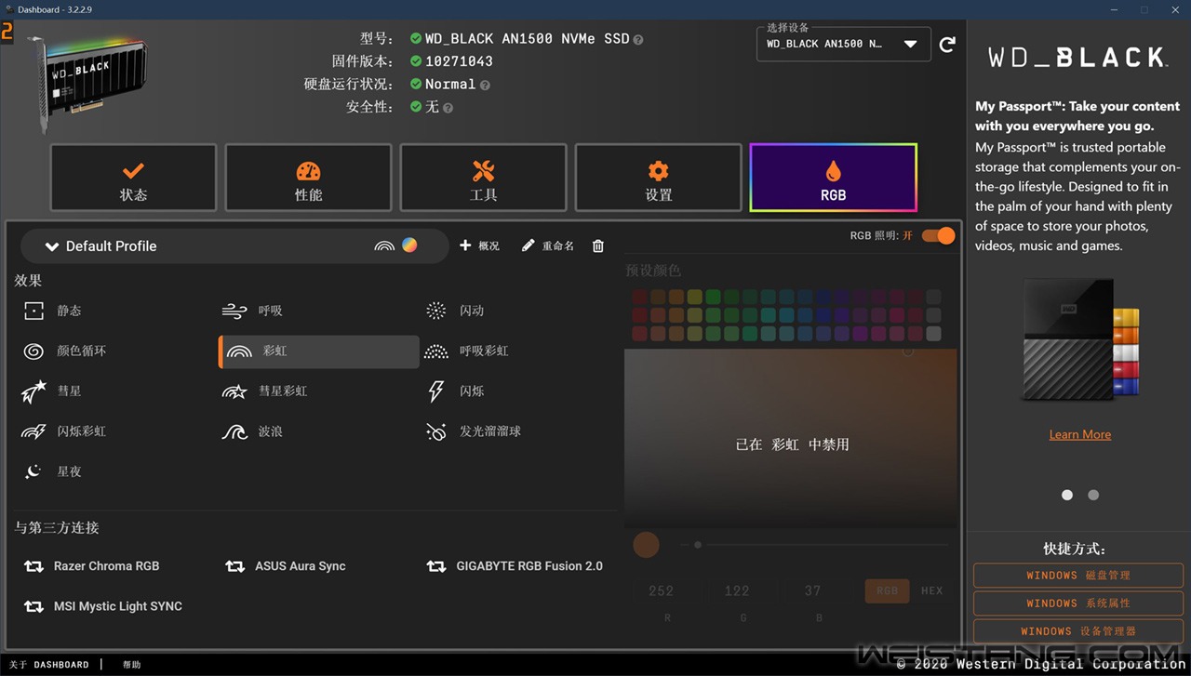
Task: Pick the 颜色循环 color cycle effect
Action: tap(63, 351)
